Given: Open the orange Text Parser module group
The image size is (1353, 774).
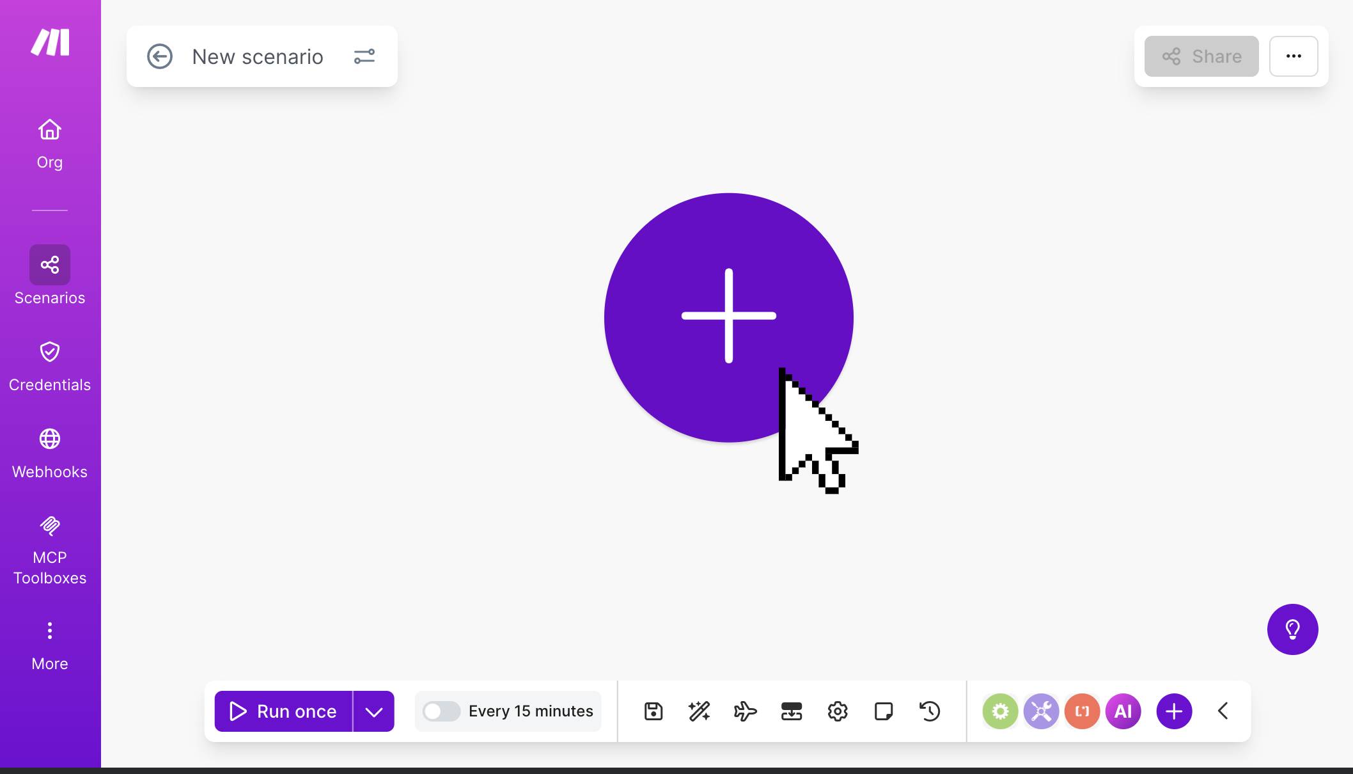Looking at the screenshot, I should click(1082, 711).
